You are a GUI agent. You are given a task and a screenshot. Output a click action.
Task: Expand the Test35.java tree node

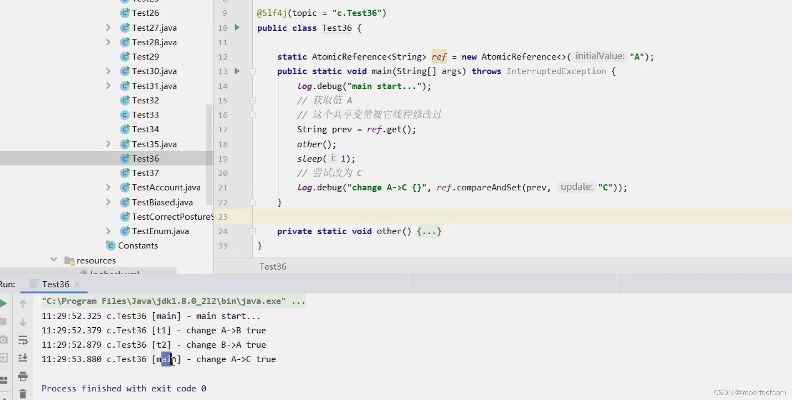coord(108,144)
